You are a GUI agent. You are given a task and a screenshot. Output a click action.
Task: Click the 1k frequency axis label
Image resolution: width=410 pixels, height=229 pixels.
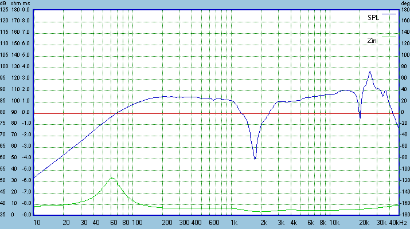(x=233, y=222)
